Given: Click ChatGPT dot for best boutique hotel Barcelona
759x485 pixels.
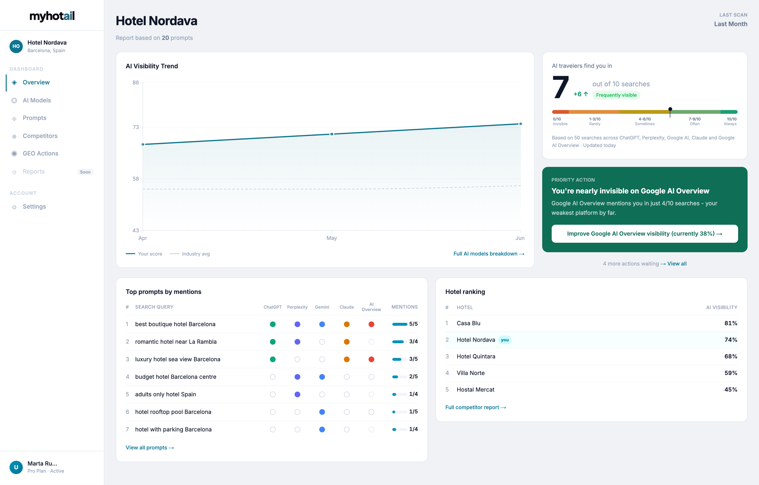Looking at the screenshot, I should coord(273,324).
